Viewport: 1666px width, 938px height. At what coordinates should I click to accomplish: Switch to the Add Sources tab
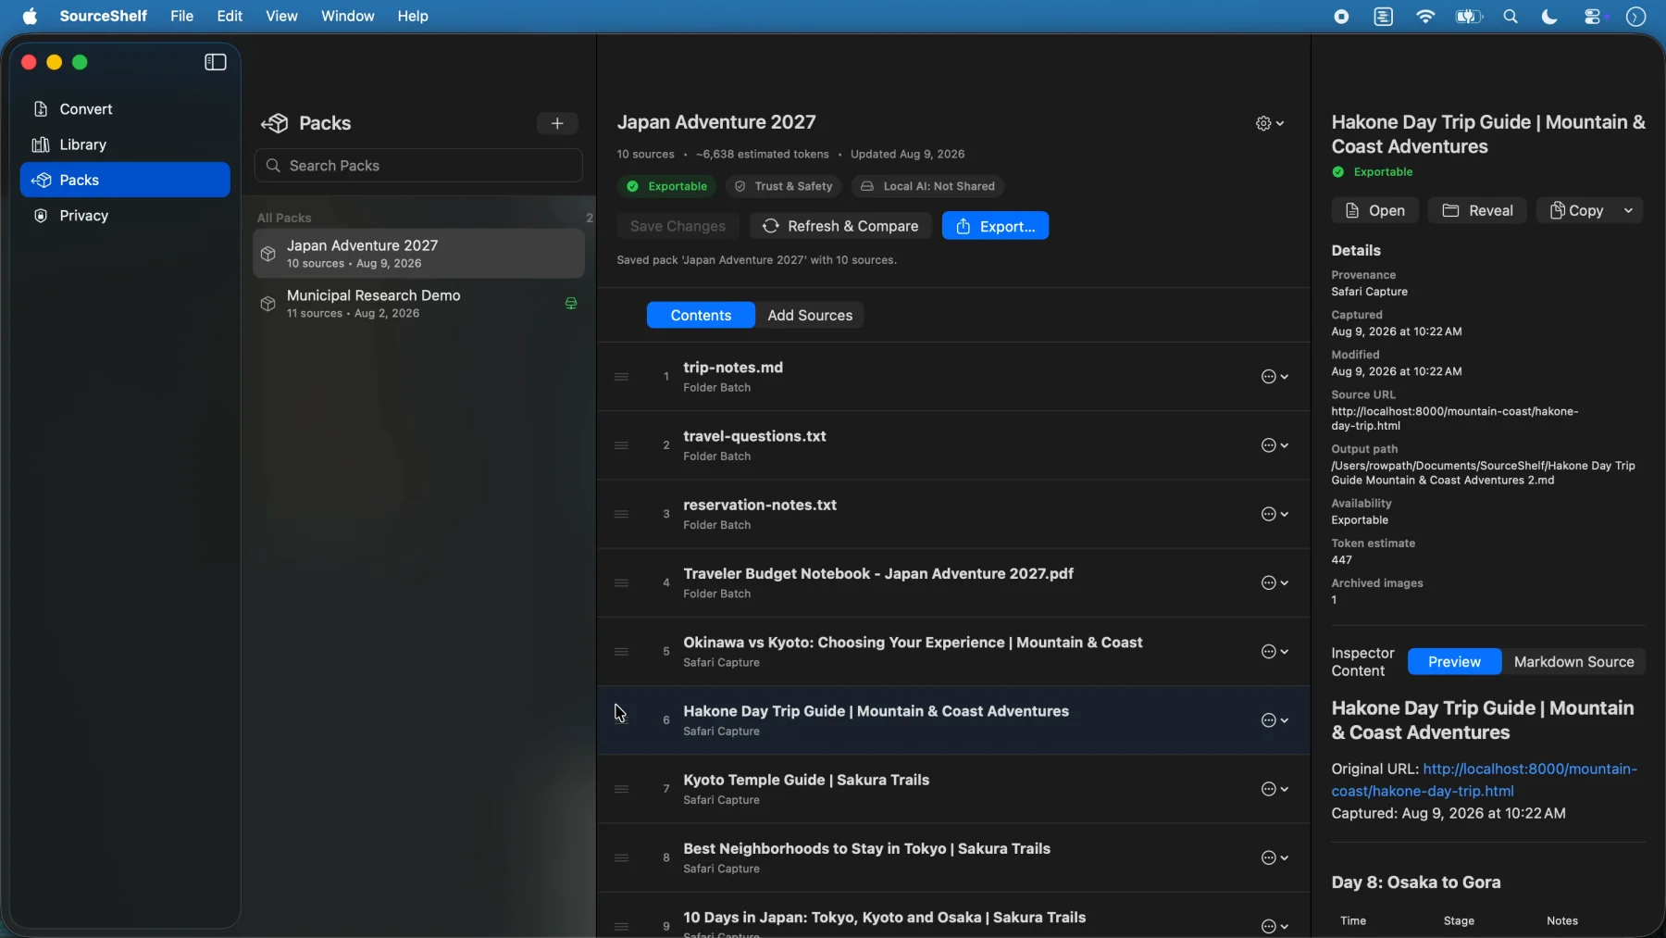click(x=810, y=316)
